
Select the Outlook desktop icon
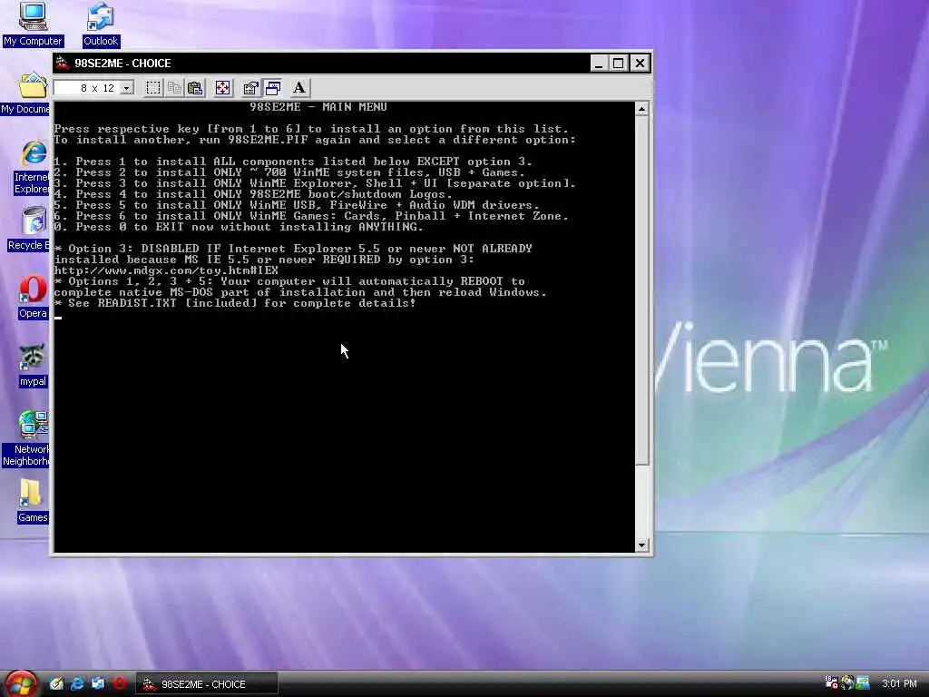tap(100, 24)
